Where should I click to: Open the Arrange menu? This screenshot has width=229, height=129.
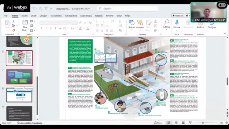[x=140, y=25]
